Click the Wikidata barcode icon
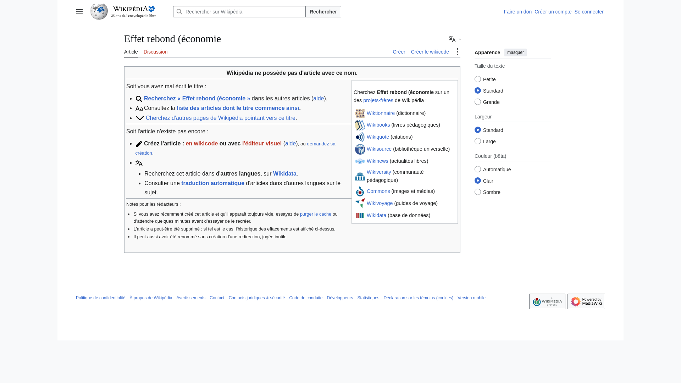Viewport: 681px width, 383px height. coord(360,215)
